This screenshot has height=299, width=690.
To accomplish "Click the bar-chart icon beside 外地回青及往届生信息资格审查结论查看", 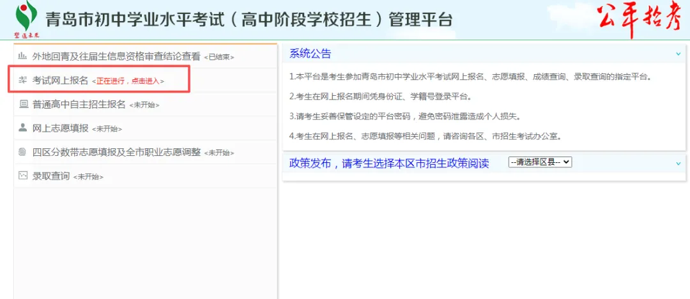I will [x=22, y=56].
